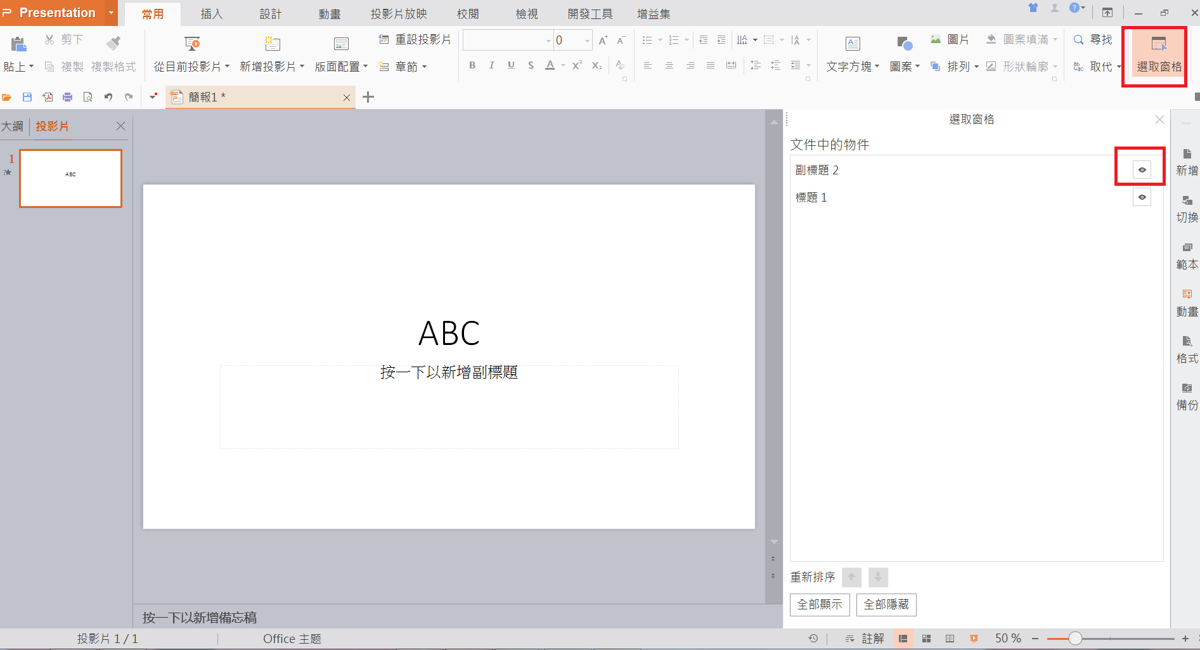
Task: Click the Print icon in quick toolbar
Action: [68, 97]
